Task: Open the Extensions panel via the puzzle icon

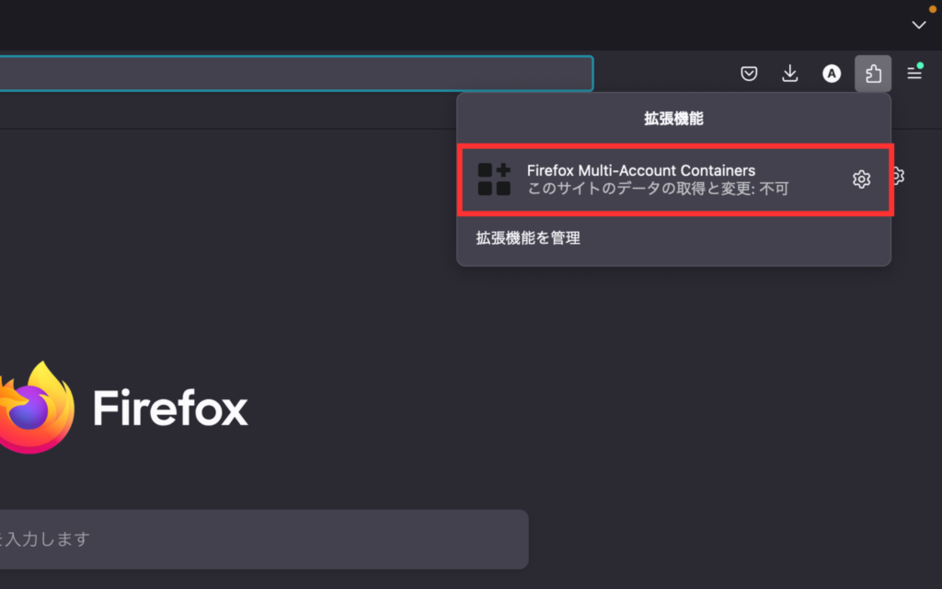Action: click(872, 74)
